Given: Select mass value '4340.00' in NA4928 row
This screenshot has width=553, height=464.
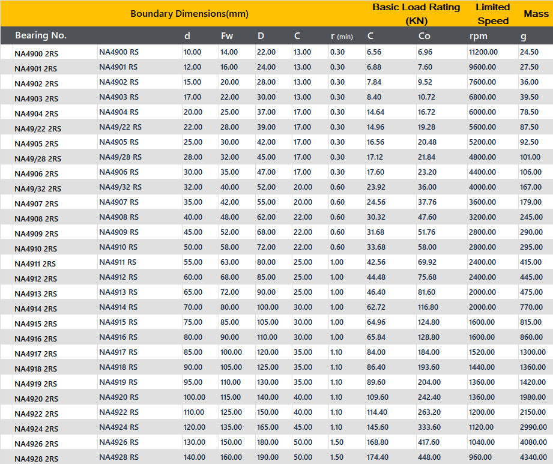Looking at the screenshot, I should tap(533, 457).
